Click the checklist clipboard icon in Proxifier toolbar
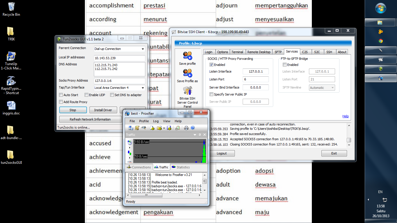Screen dimensions: 397x223 coord(178,128)
